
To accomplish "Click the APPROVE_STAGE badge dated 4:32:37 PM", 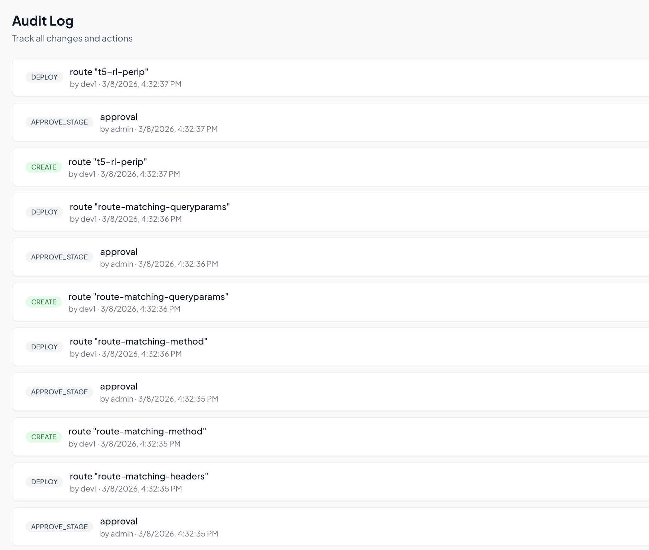I will (59, 122).
